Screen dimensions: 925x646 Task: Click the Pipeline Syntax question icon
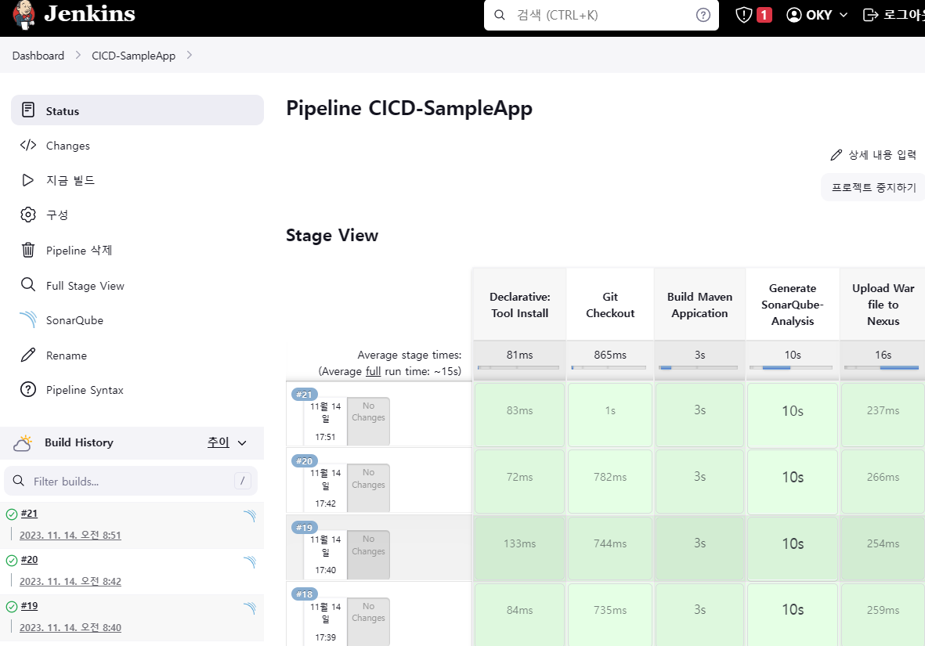coord(27,390)
